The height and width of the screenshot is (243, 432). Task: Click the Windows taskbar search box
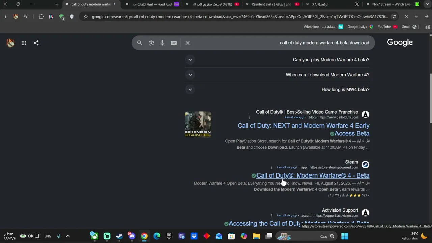[x=307, y=236]
